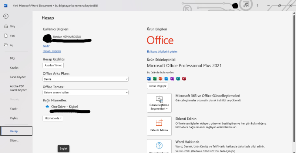The height and width of the screenshot is (153, 296).
Task: Expand the Hizmet ekle dropdown button
Action: tap(53, 118)
